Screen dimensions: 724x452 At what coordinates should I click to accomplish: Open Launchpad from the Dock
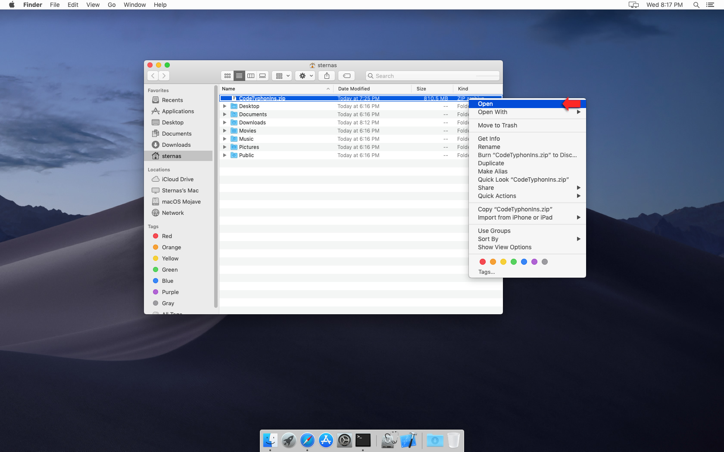click(289, 440)
